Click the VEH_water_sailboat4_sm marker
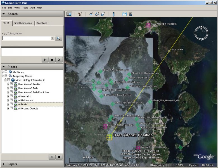Image resolution: width=218 pixels, height=168 pixels. (x=127, y=87)
